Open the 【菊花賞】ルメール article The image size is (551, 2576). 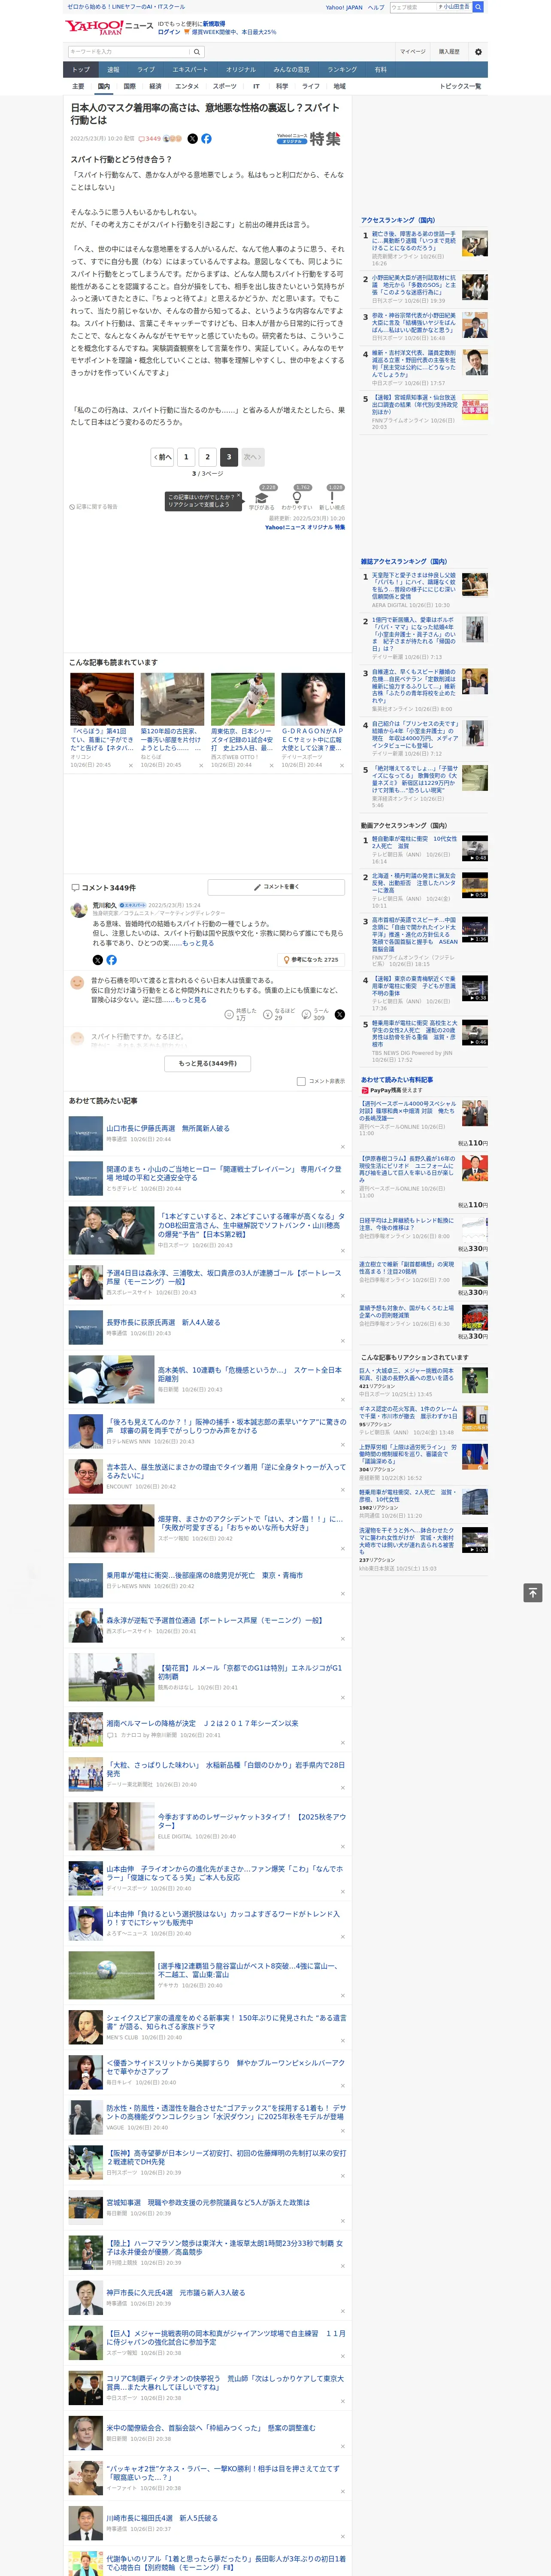250,1672
